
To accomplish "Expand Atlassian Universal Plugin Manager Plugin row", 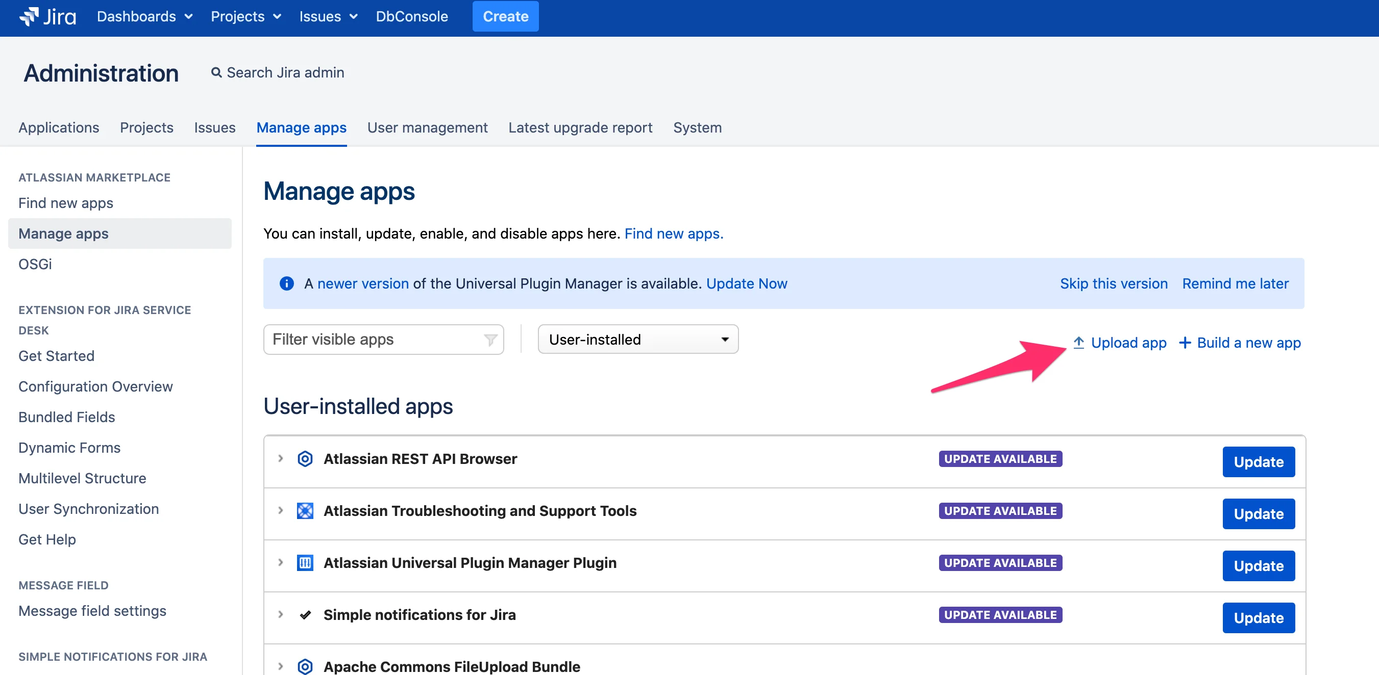I will (x=281, y=563).
